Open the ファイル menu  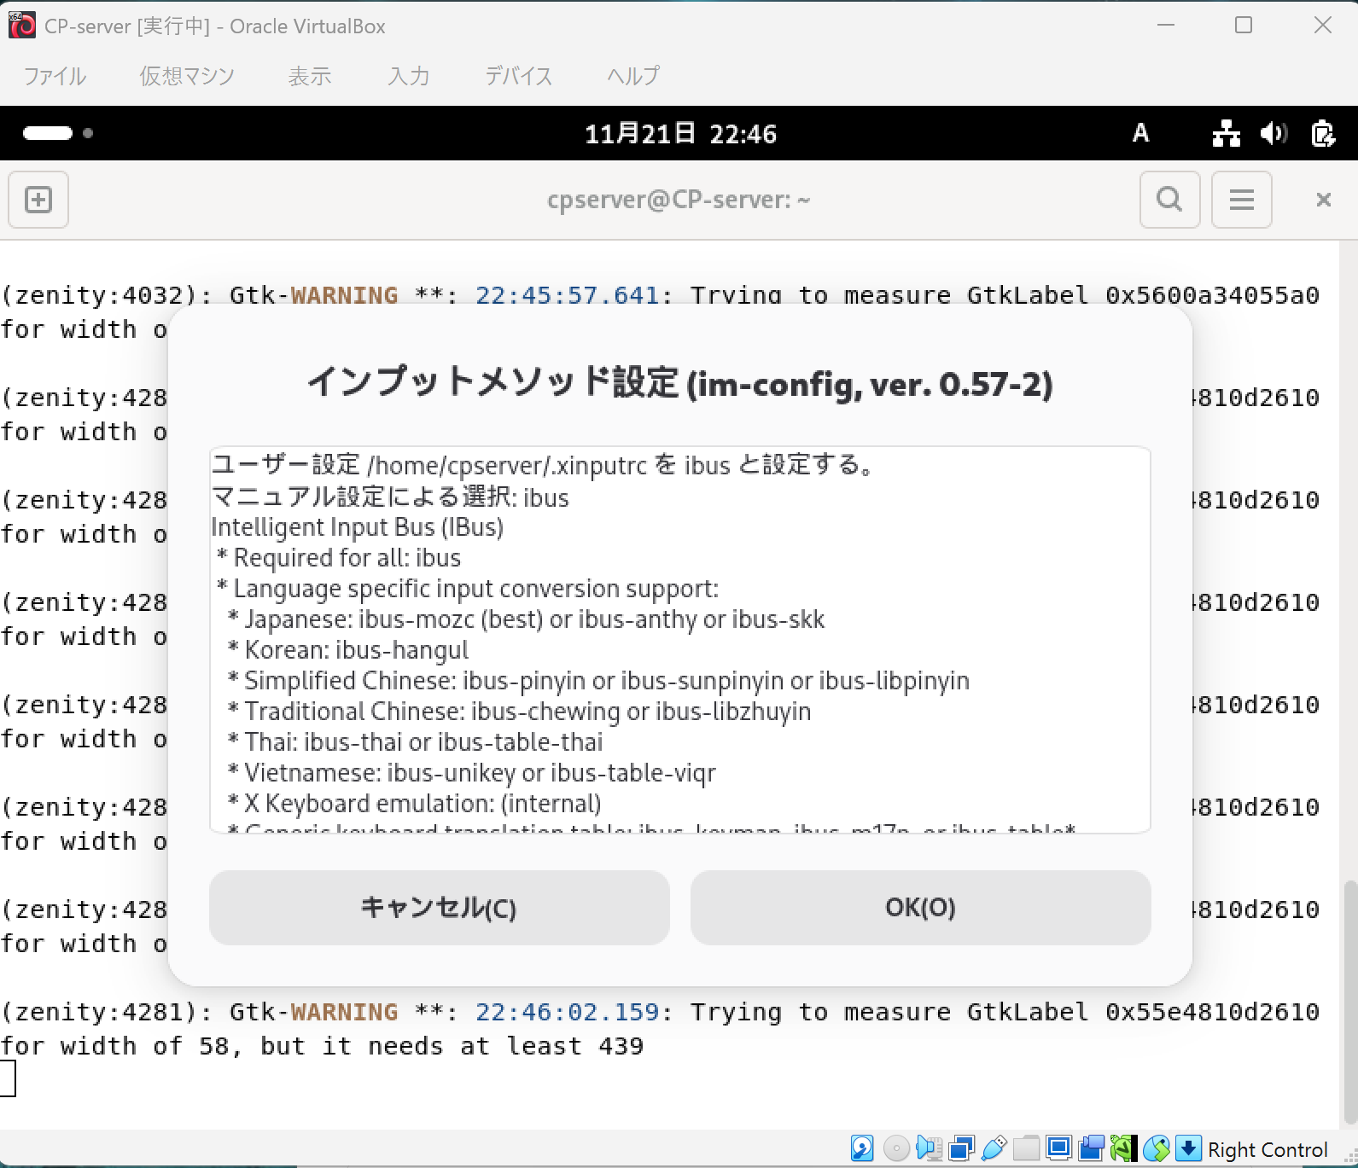55,76
